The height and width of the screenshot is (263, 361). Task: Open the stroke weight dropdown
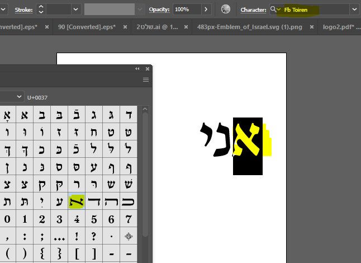click(76, 10)
